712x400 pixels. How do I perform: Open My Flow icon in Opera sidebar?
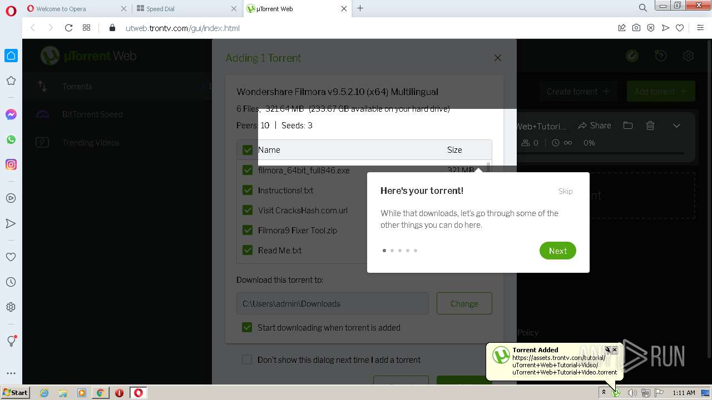click(11, 223)
